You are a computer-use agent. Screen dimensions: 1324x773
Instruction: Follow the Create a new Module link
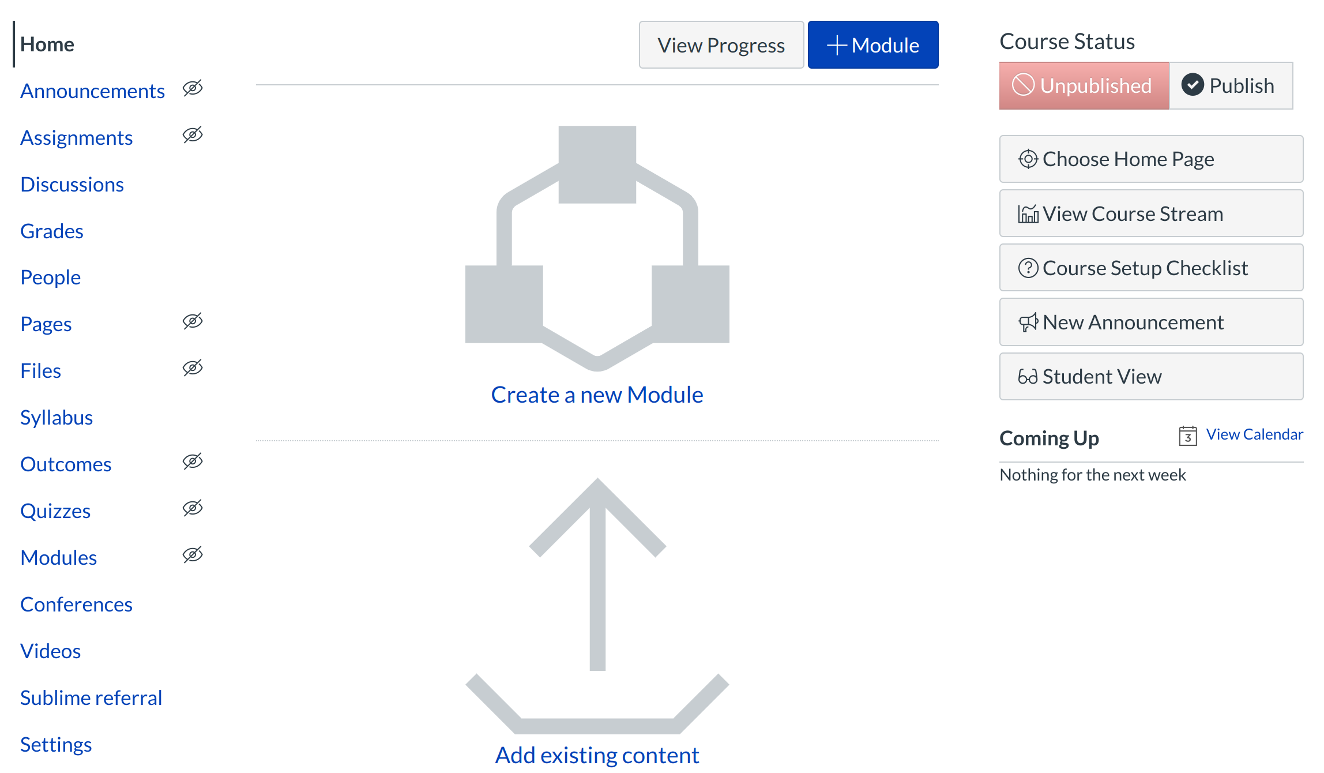[597, 395]
